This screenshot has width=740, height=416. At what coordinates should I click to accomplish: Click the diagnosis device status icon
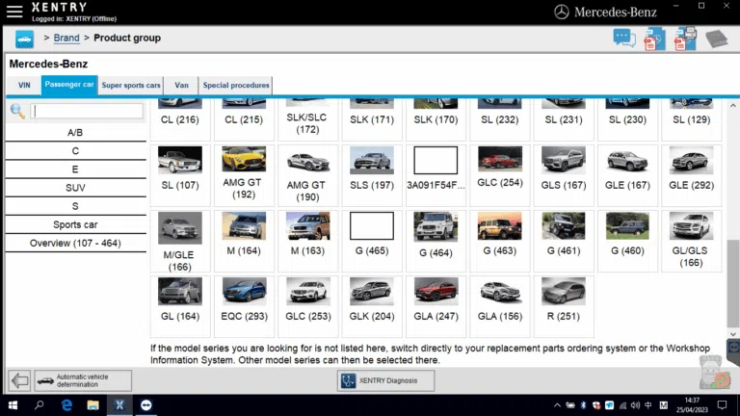click(x=715, y=373)
